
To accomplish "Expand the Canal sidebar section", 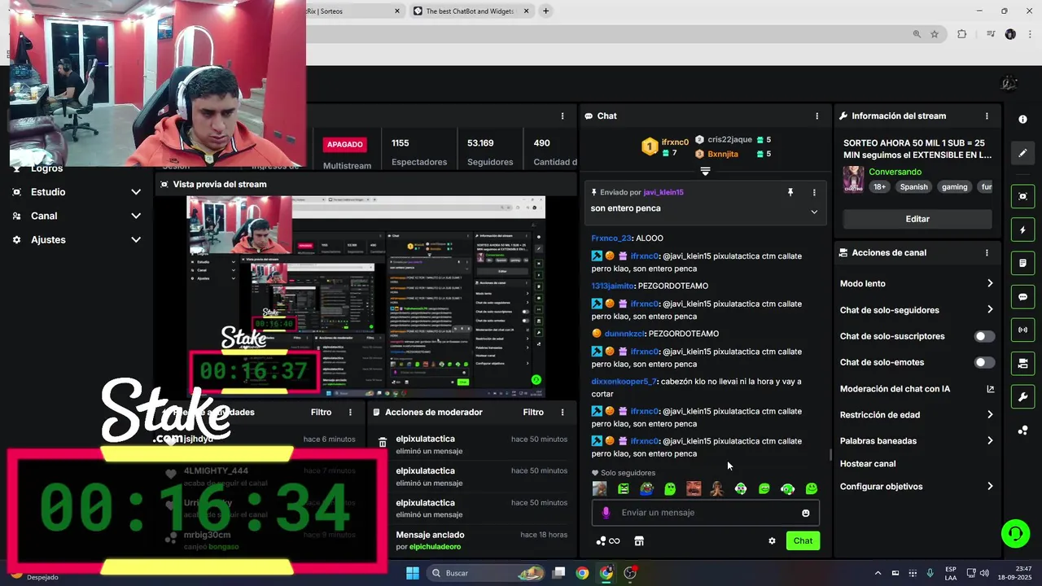I will tap(77, 216).
